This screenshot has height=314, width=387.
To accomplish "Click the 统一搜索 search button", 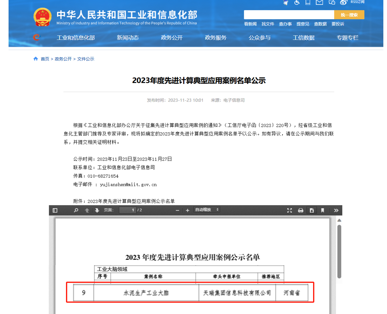I will [x=349, y=15].
